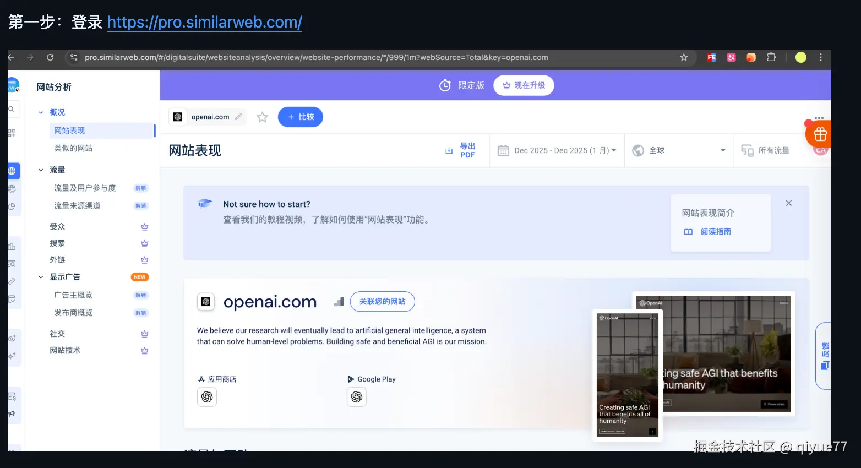Image resolution: width=861 pixels, height=468 pixels.
Task: Open the 社交 menu item
Action: click(x=57, y=334)
